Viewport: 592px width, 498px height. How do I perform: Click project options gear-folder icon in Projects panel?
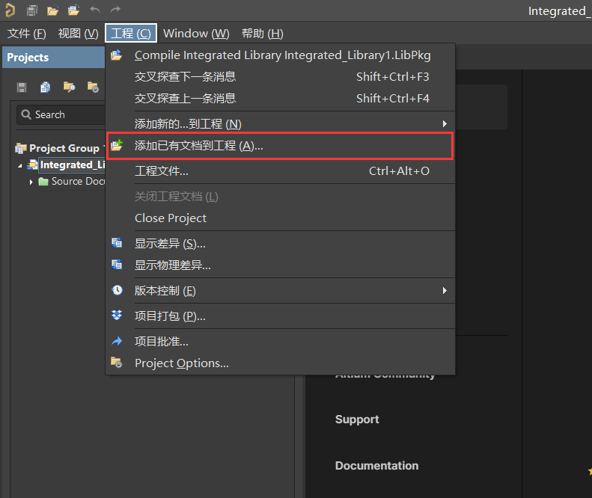[93, 87]
